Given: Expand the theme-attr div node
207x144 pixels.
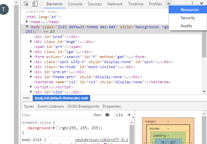Looking at the screenshot, I should pos(31,77).
